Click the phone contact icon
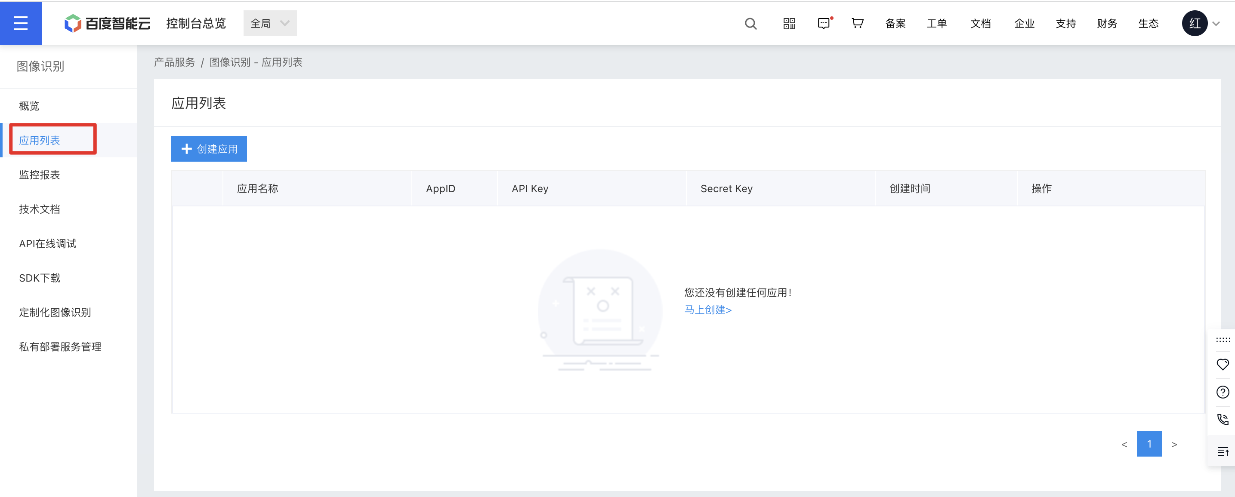The image size is (1235, 497). (1223, 420)
